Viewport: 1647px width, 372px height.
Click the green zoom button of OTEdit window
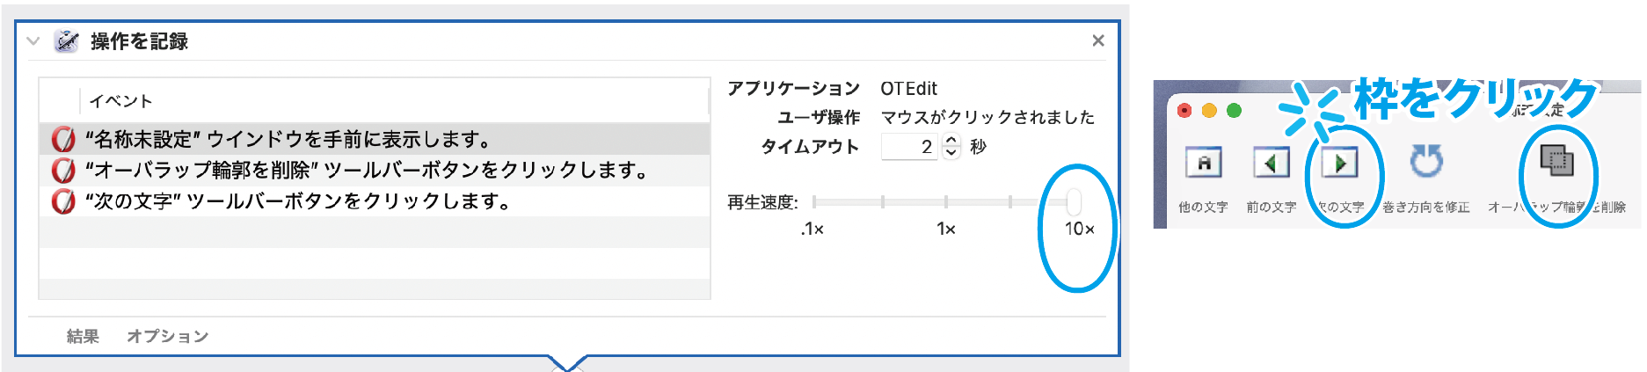pos(1234,110)
